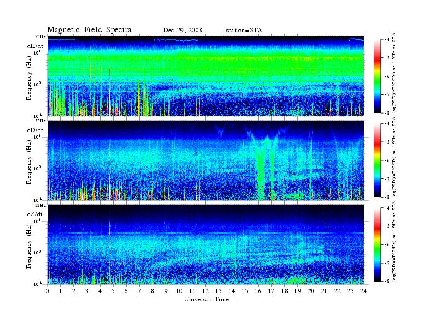Select the "Dec. 29, 2008" date label

tap(183, 31)
